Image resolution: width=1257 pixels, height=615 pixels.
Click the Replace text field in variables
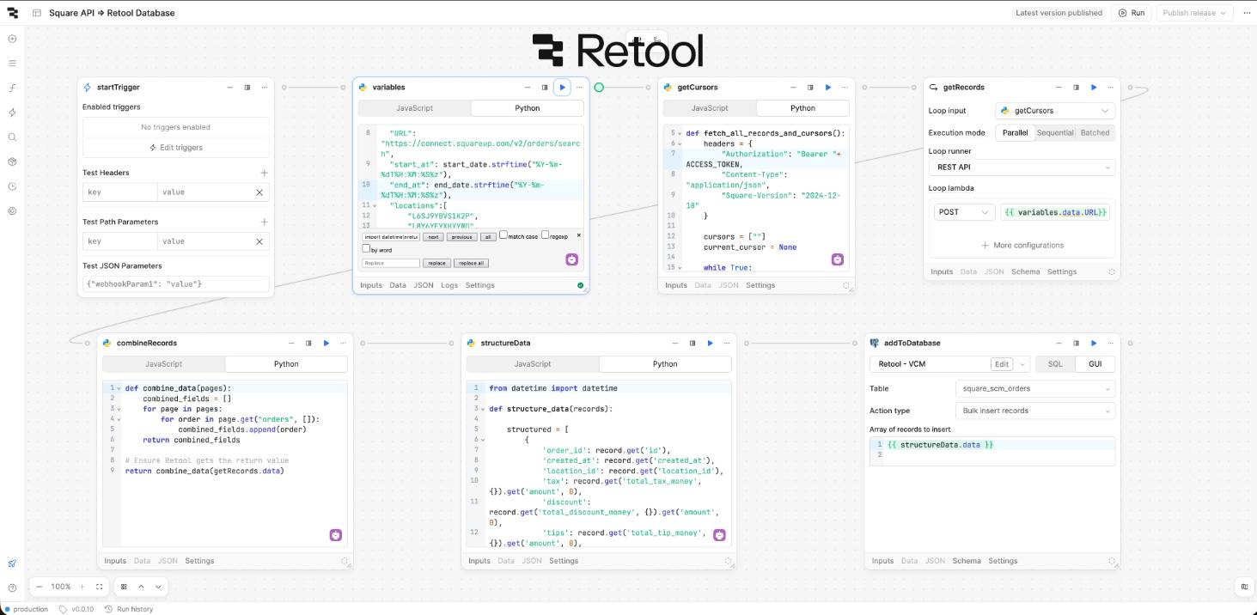(391, 263)
